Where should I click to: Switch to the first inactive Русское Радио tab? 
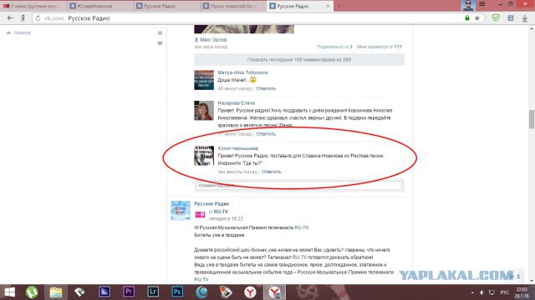pos(167,6)
